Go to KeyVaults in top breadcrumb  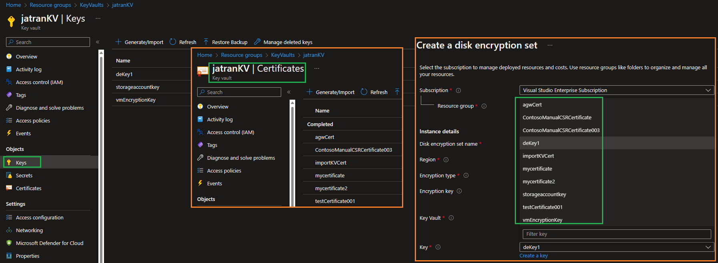(x=92, y=5)
